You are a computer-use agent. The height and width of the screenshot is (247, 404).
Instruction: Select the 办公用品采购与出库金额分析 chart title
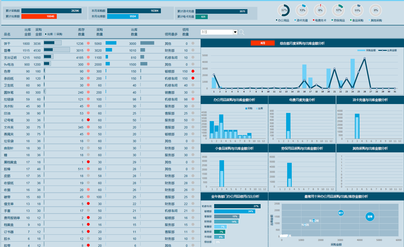pyautogui.click(x=234, y=100)
